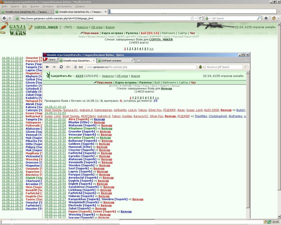Click Firefox home button icon

(x=266, y=18)
